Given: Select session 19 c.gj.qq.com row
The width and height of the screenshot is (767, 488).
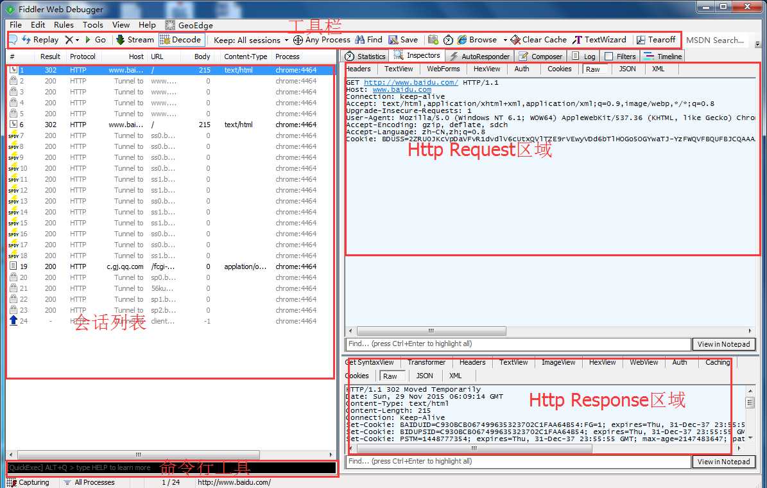Looking at the screenshot, I should point(171,266).
